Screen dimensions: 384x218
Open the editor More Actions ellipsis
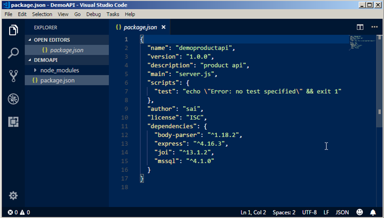(x=374, y=27)
